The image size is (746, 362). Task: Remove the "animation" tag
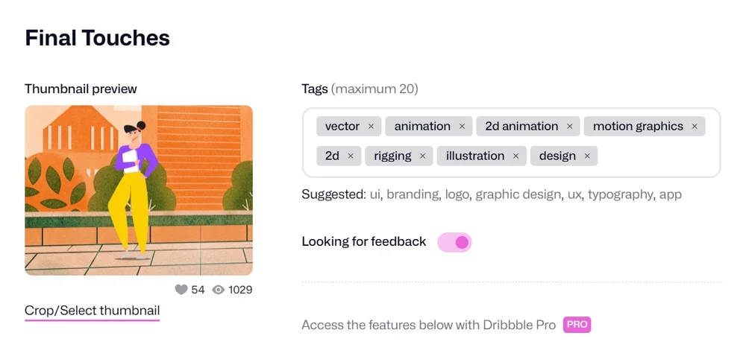click(462, 127)
